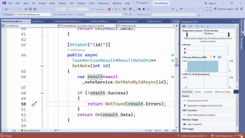Click the Diagnostic Tools output arrow icon
This screenshot has width=245, height=138.
pyautogui.click(x=190, y=26)
